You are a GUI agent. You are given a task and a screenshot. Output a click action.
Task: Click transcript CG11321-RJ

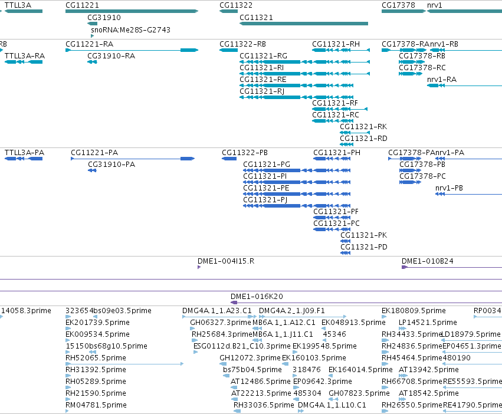(262, 91)
